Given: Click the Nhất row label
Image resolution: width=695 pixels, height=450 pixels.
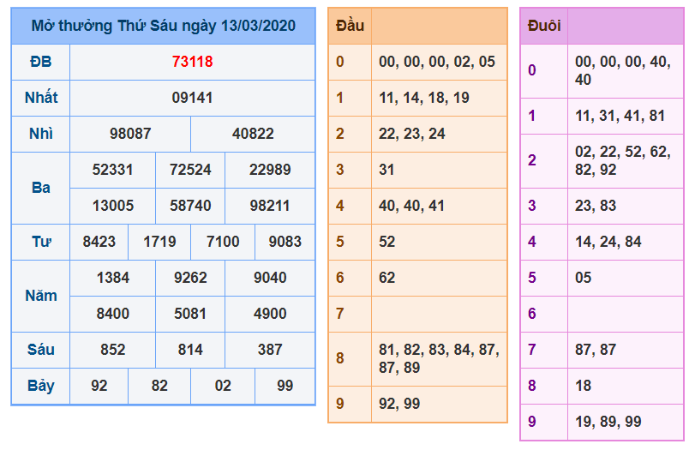Looking at the screenshot, I should tap(40, 98).
